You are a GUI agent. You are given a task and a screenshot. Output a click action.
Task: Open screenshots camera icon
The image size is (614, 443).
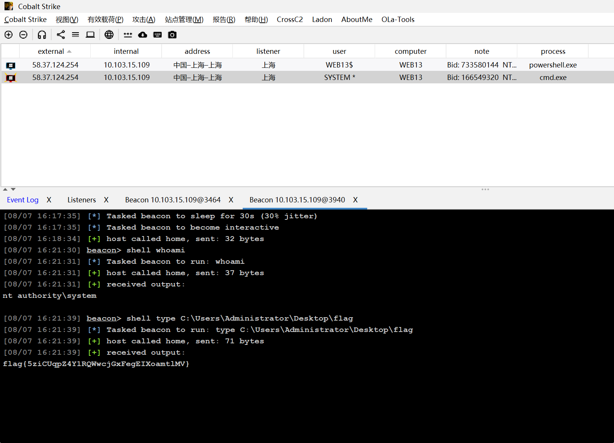click(x=172, y=35)
